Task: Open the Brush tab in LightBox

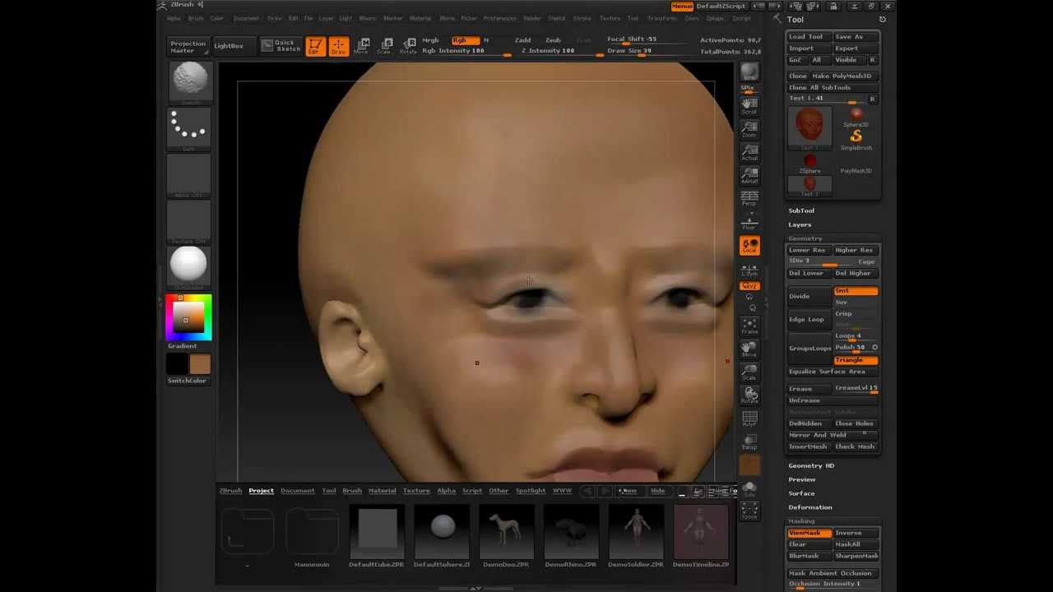Action: tap(352, 491)
